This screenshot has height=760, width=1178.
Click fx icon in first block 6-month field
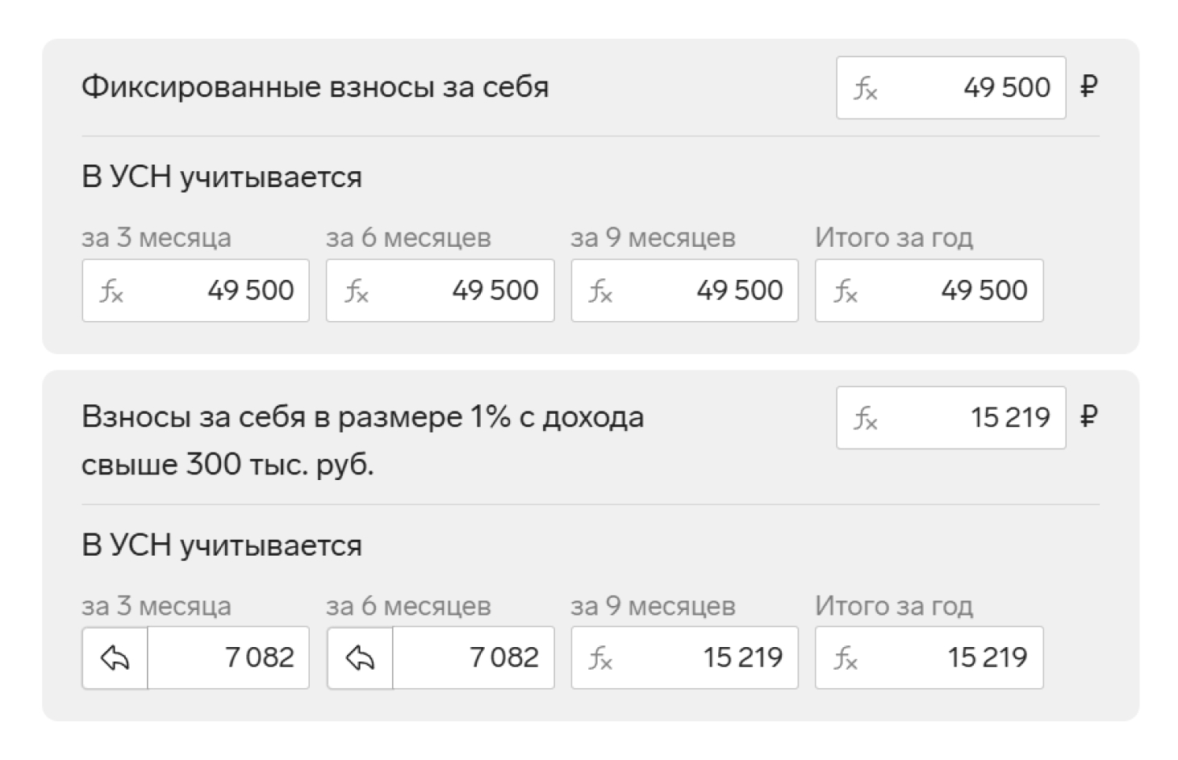(356, 291)
